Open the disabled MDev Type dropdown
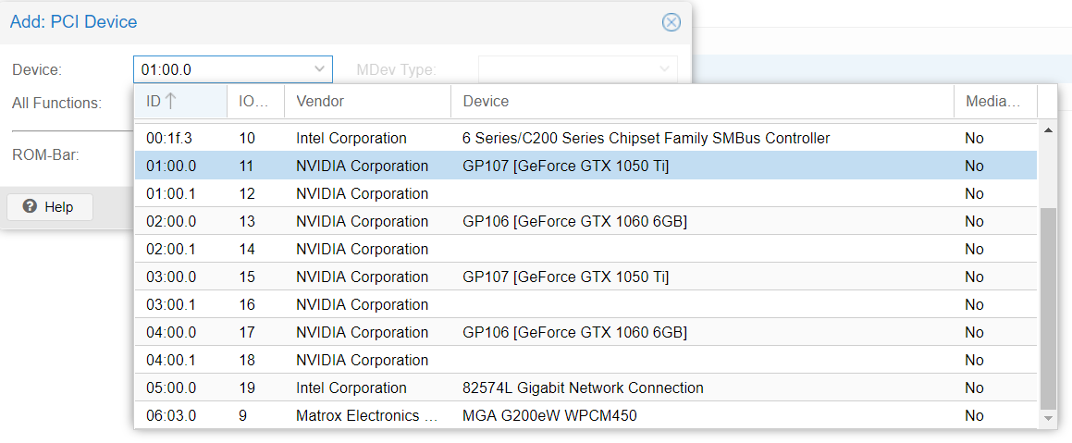 point(663,69)
